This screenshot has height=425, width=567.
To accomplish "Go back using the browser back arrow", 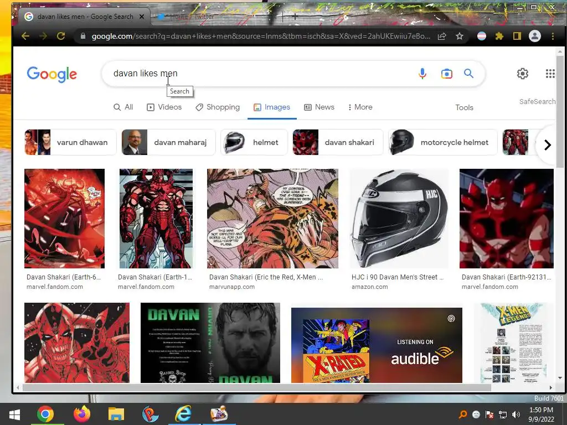I will (25, 36).
